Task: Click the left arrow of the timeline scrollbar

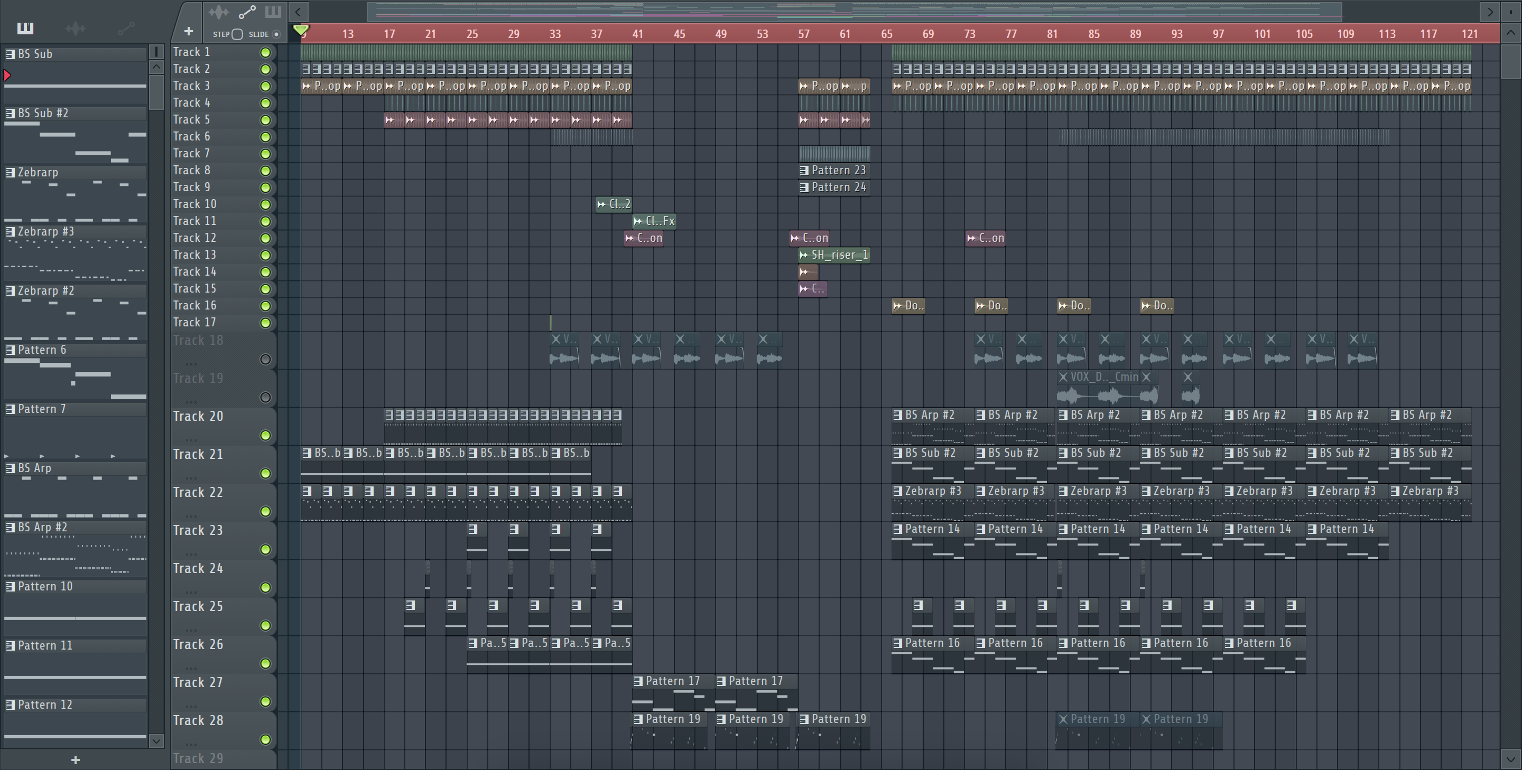Action: coord(299,11)
